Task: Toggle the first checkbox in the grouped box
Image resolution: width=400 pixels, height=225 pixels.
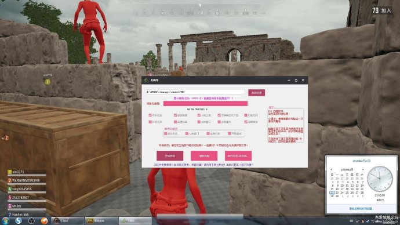Action: click(x=166, y=134)
